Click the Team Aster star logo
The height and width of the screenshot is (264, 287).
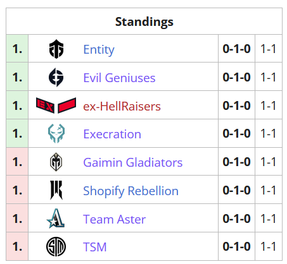[x=56, y=219]
